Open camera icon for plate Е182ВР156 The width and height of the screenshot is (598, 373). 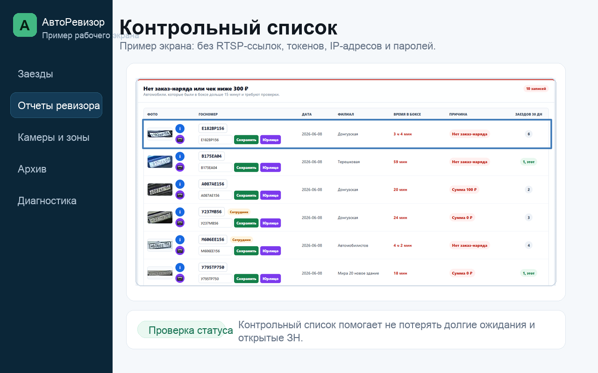[x=180, y=139]
